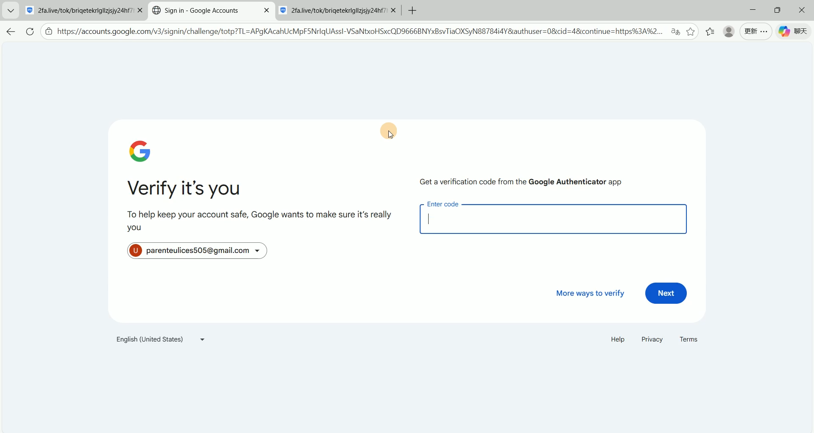The width and height of the screenshot is (814, 433).
Task: Focus the Enter code input field
Action: tap(553, 219)
